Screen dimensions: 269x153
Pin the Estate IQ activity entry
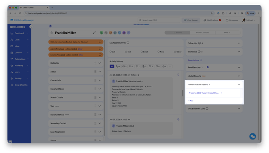coord(178,75)
